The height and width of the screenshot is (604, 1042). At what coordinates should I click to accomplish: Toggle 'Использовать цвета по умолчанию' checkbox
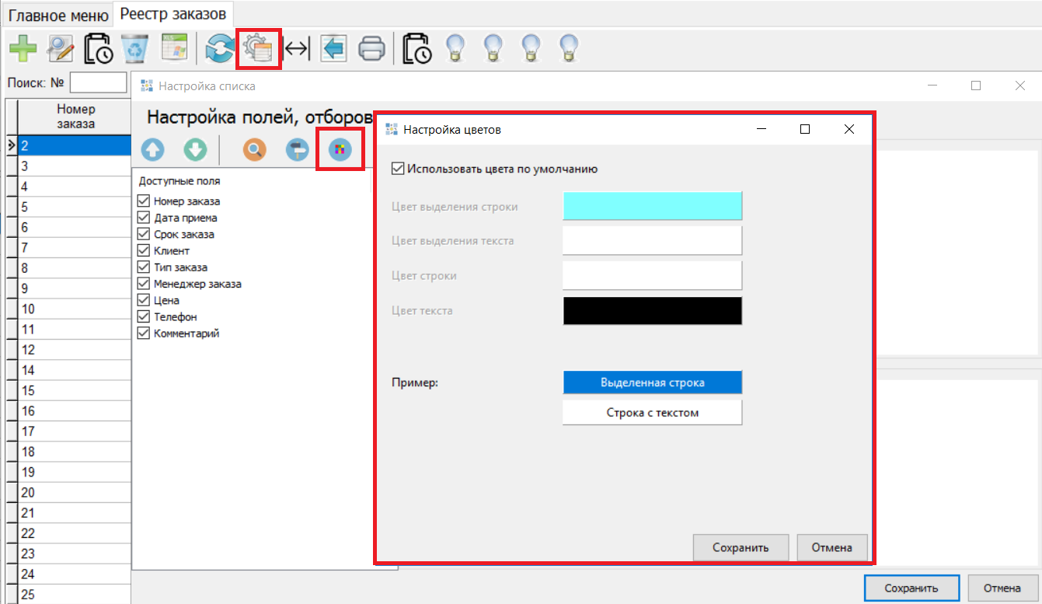399,169
